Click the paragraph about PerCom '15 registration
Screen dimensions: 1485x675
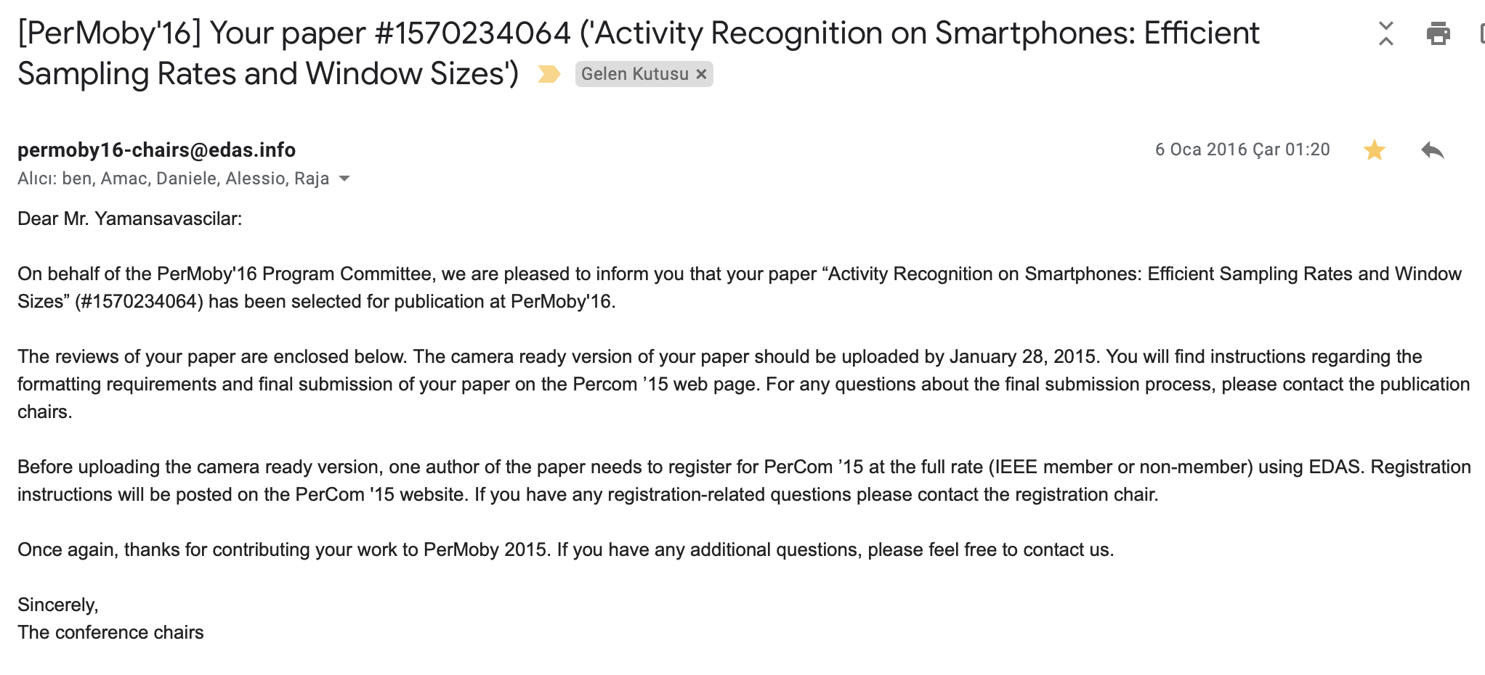(742, 480)
